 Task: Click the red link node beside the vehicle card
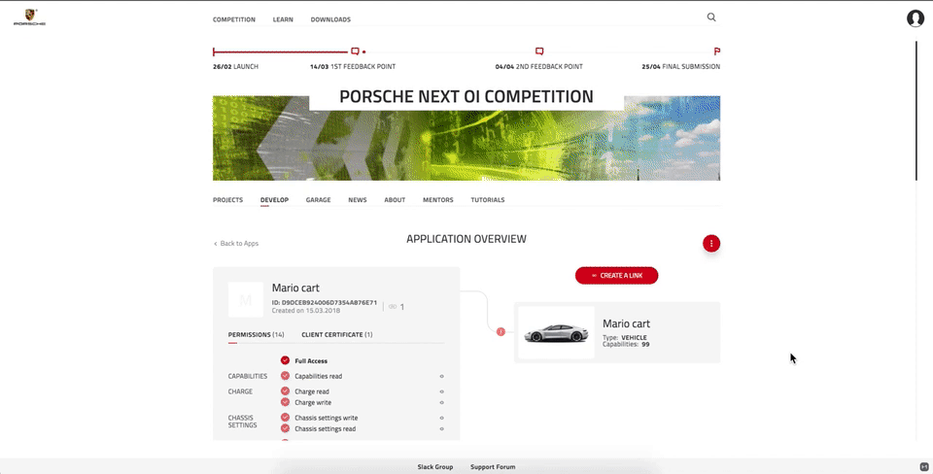coord(501,331)
